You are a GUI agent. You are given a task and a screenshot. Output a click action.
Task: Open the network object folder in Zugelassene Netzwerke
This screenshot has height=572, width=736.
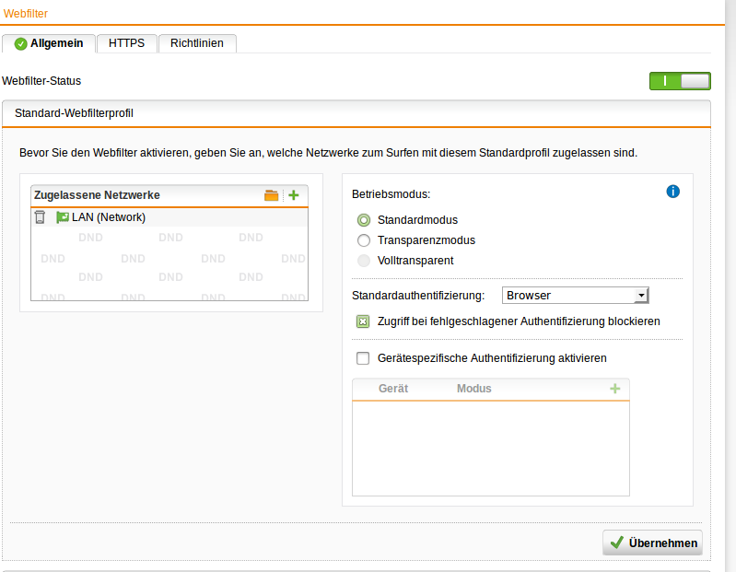click(x=271, y=195)
